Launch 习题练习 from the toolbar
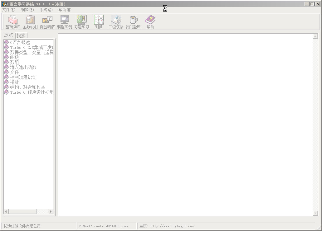The image size is (322, 231). coord(81,22)
